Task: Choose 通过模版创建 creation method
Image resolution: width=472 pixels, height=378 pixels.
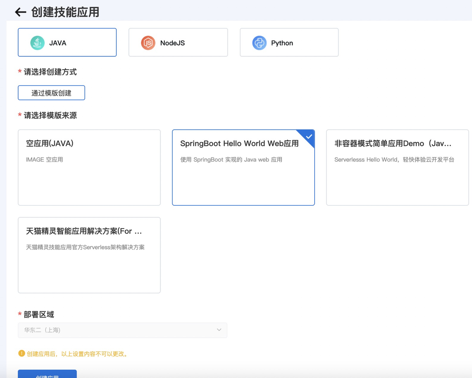Action: tap(51, 93)
